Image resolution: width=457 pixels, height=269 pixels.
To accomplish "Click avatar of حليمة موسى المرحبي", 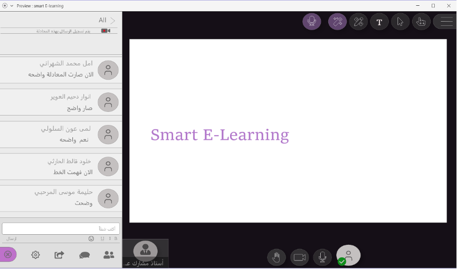I will (x=108, y=198).
